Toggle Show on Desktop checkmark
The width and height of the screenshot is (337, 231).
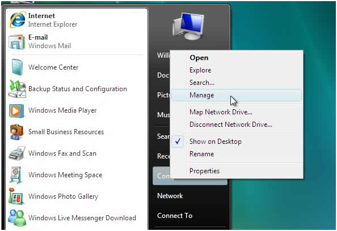[178, 142]
